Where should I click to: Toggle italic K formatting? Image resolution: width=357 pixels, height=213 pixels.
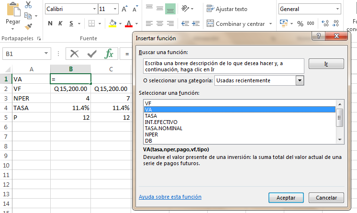pyautogui.click(x=61, y=23)
